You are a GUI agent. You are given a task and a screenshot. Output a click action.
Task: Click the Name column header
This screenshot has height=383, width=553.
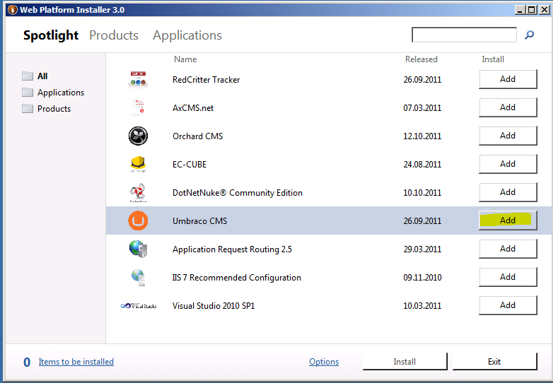click(185, 59)
